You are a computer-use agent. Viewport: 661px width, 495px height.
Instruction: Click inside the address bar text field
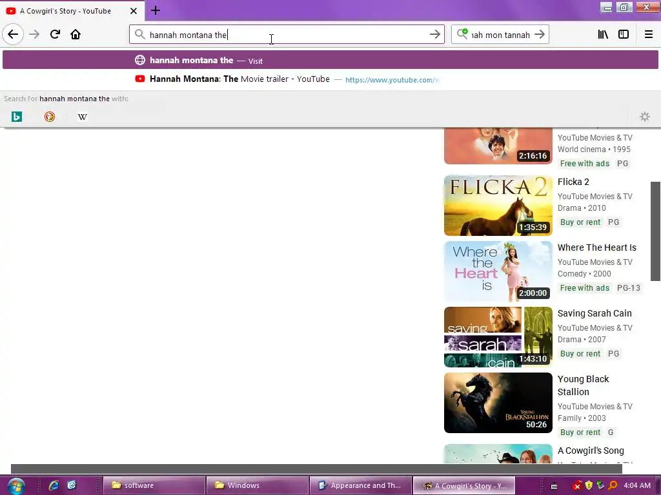pyautogui.click(x=287, y=35)
